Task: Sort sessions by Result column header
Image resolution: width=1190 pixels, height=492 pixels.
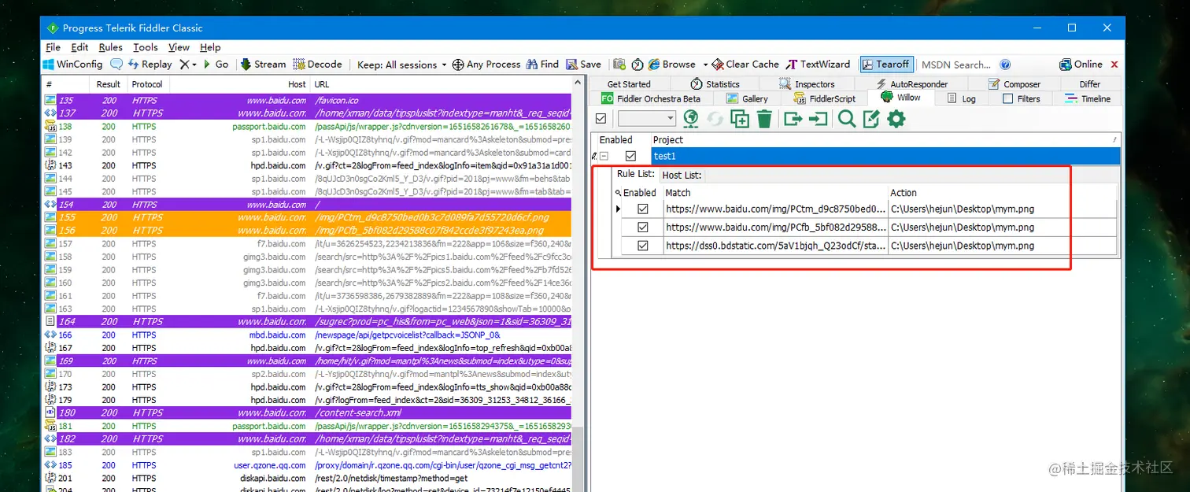Action: pos(109,84)
